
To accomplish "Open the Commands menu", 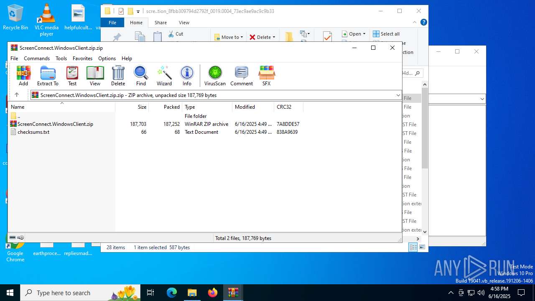I will click(x=37, y=59).
